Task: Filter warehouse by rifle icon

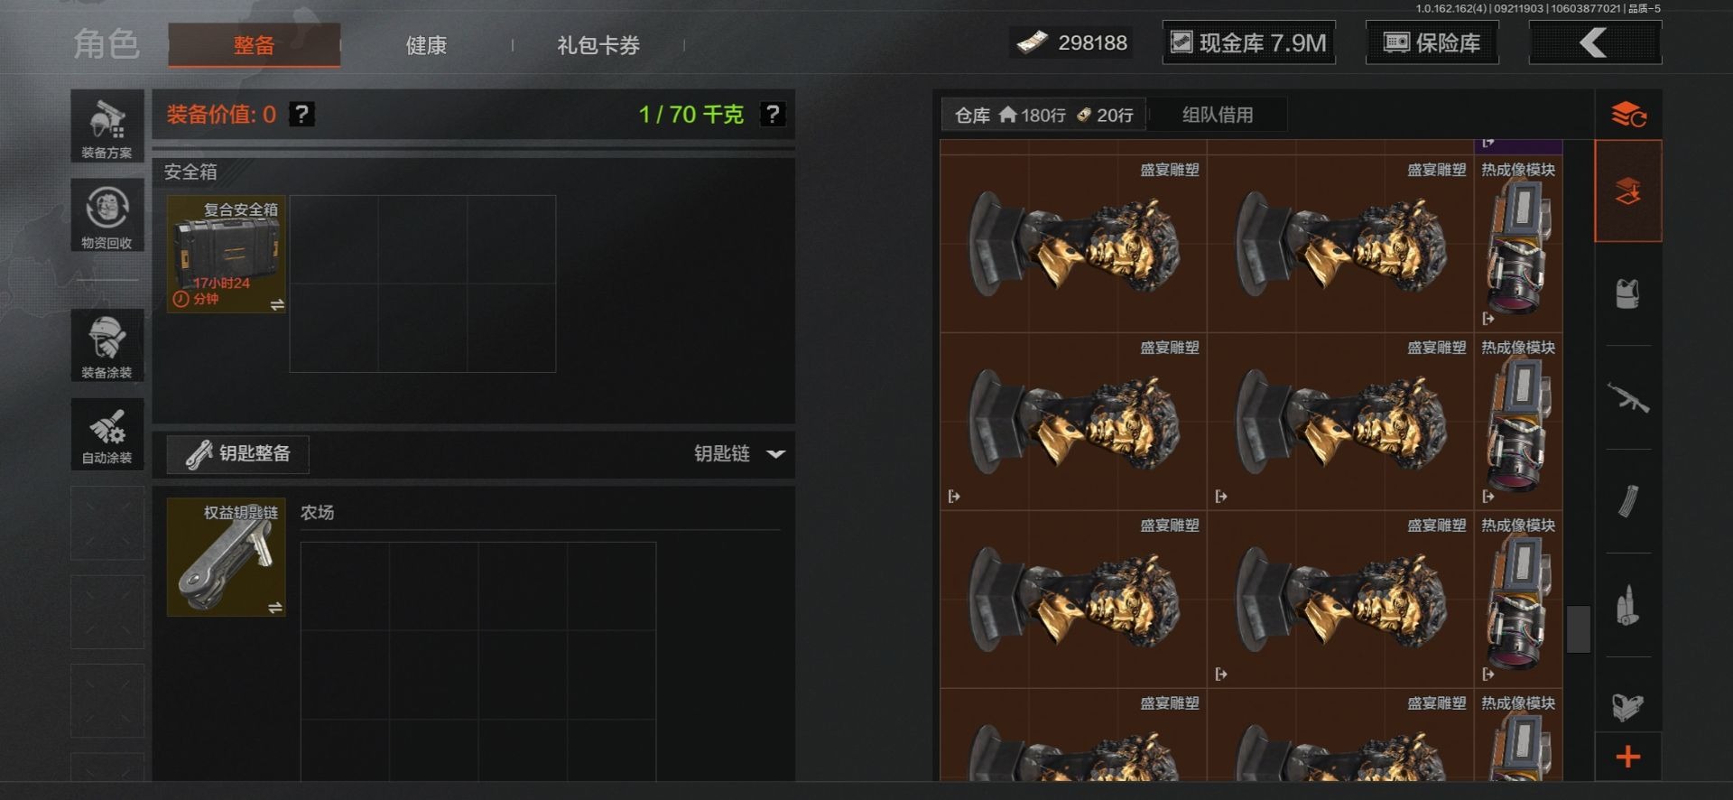Action: coord(1627,397)
